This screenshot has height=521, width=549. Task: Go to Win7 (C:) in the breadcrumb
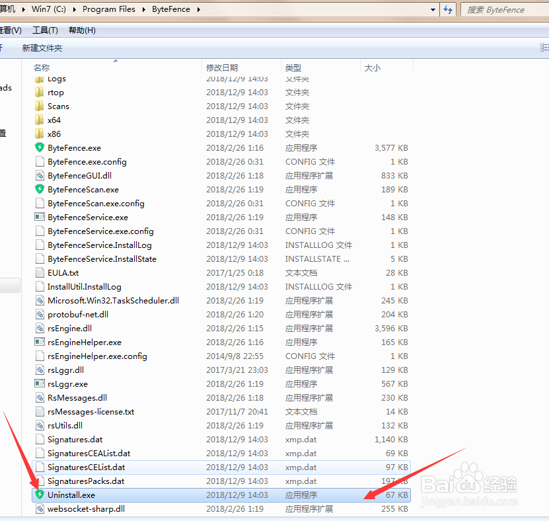coord(49,9)
